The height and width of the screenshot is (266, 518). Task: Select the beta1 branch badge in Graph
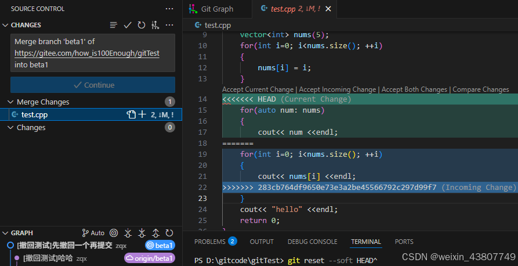[160, 246]
